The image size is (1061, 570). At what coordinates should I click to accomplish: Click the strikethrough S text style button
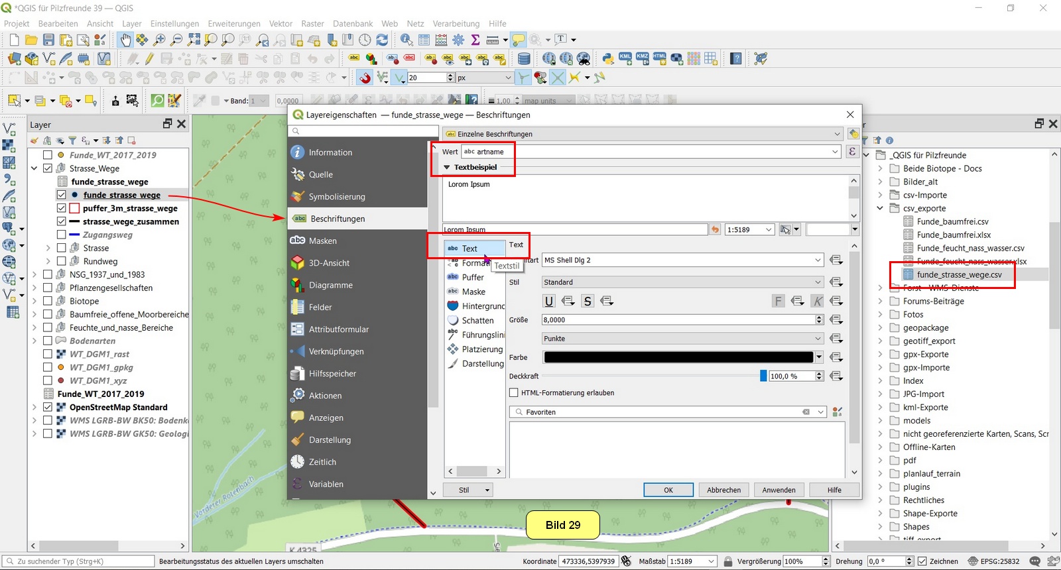(x=588, y=301)
